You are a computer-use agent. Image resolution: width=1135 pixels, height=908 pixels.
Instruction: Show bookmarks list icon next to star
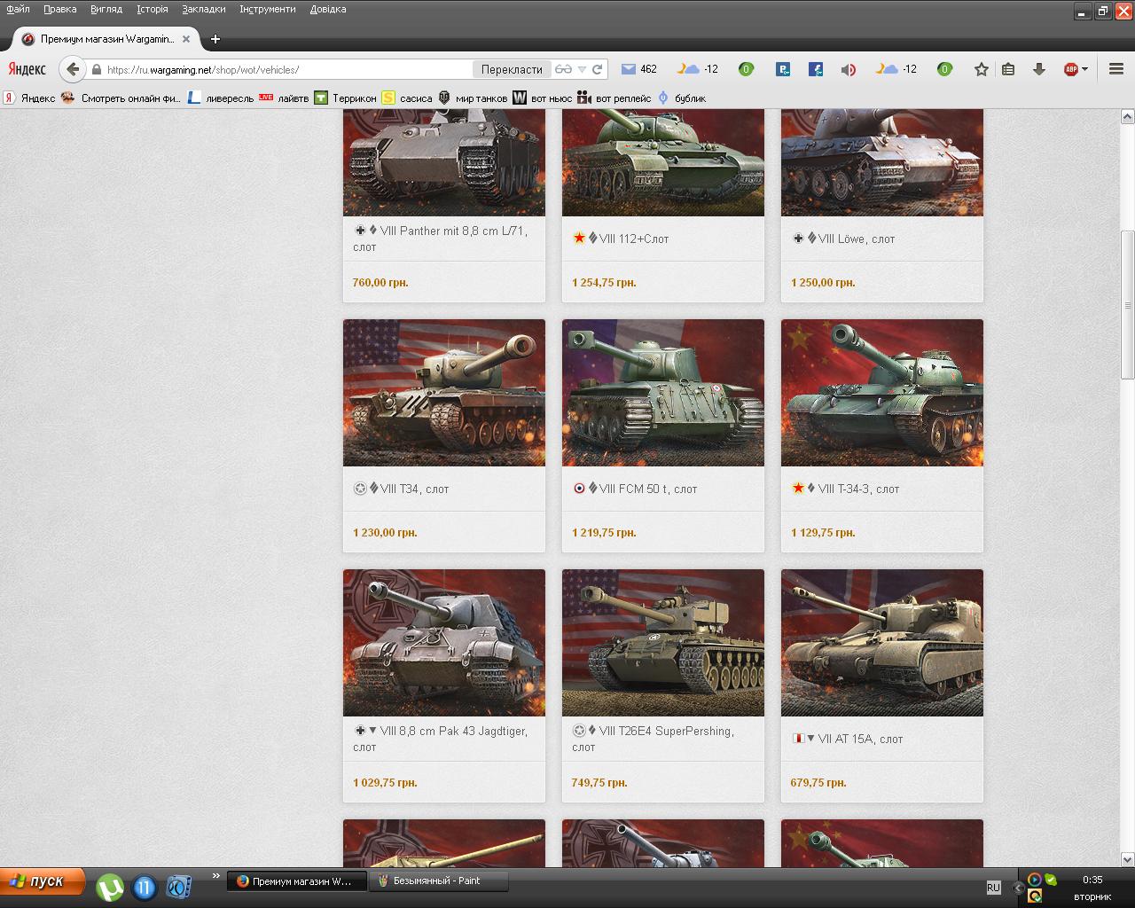pos(1008,69)
